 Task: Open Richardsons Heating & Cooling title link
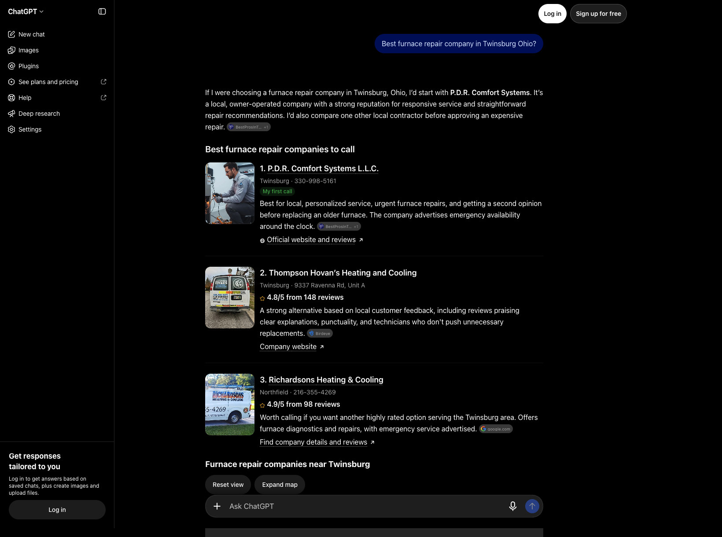tap(326, 380)
